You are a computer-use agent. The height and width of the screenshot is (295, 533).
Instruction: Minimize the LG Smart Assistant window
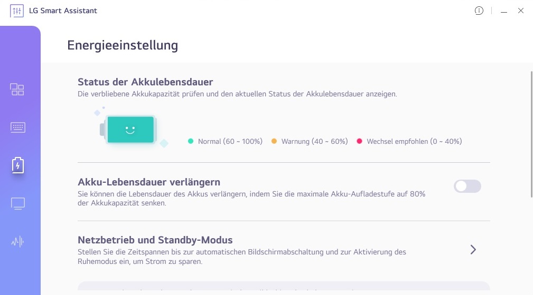tap(504, 11)
